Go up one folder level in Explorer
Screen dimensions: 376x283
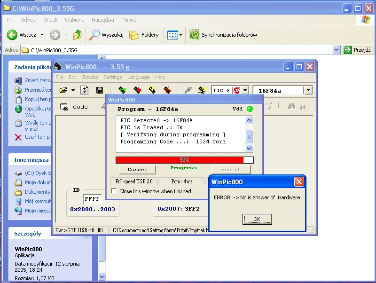point(77,35)
